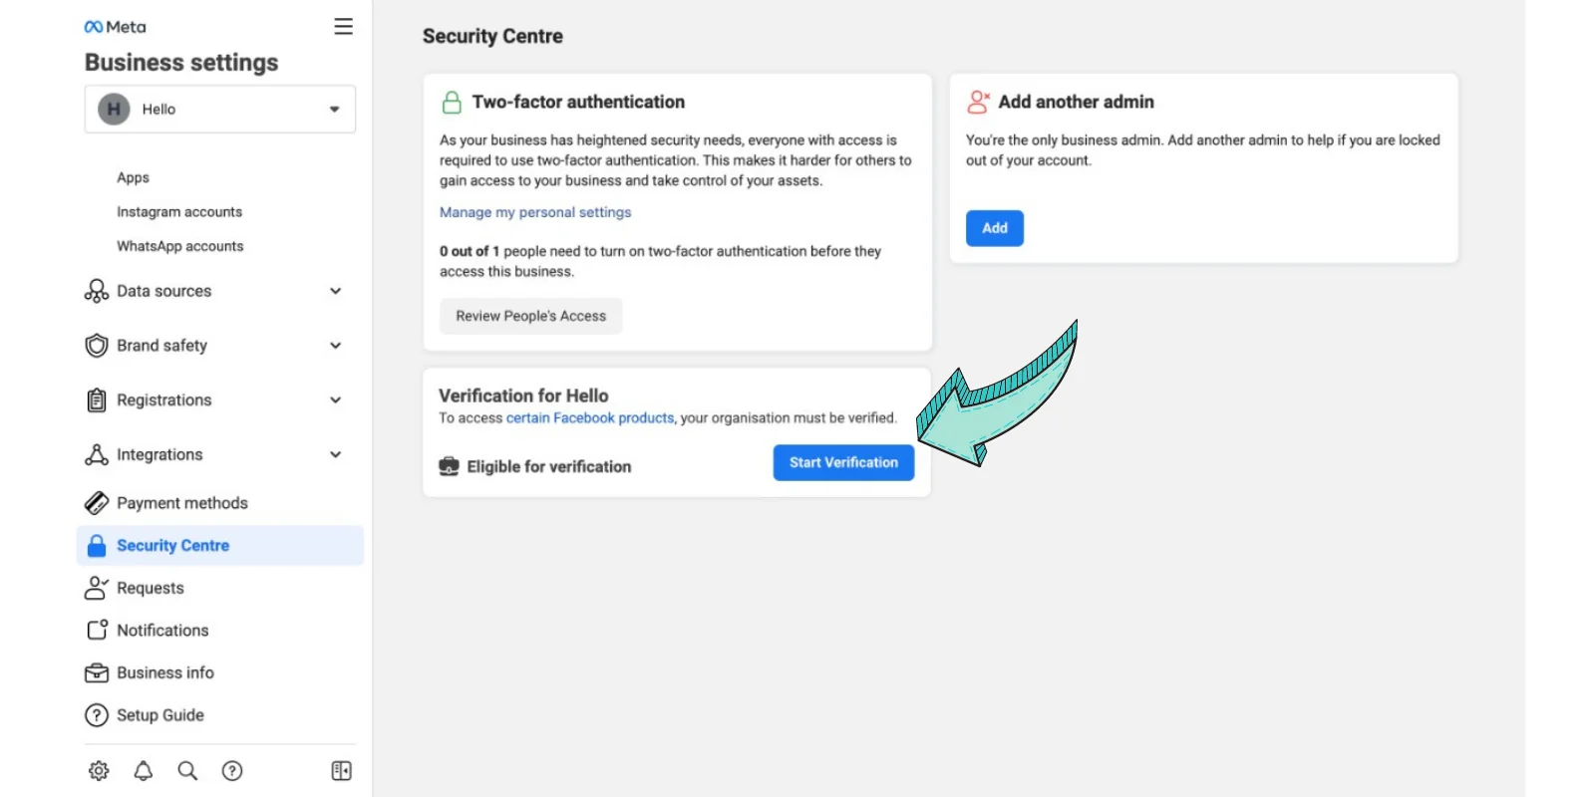Open the Requests menu item
Viewport: 1595px width, 797px height.
[151, 588]
